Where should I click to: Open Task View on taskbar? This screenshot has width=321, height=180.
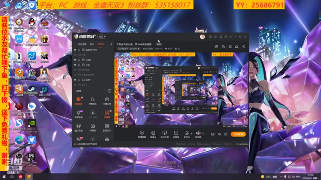coord(12,176)
